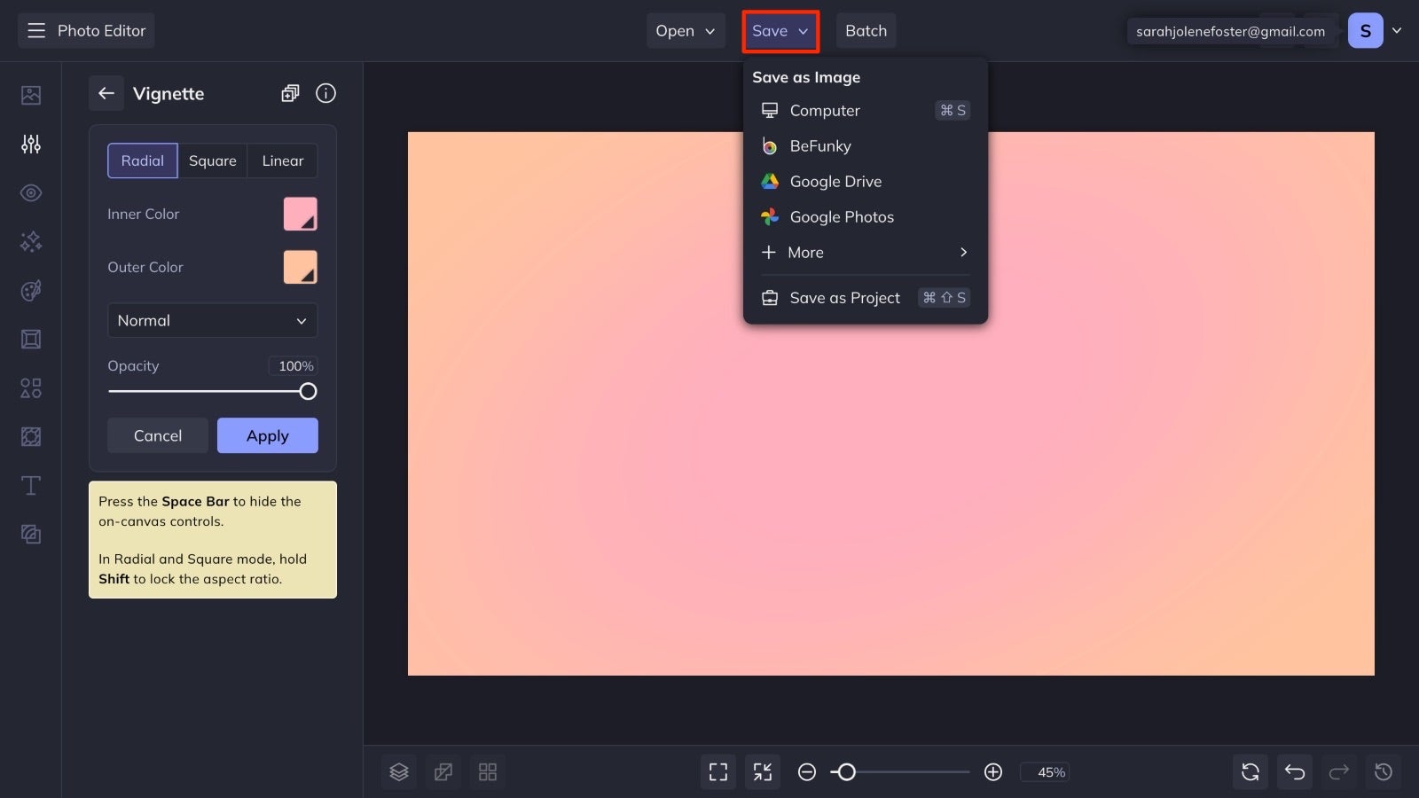Open the Open menu in top bar

click(685, 30)
